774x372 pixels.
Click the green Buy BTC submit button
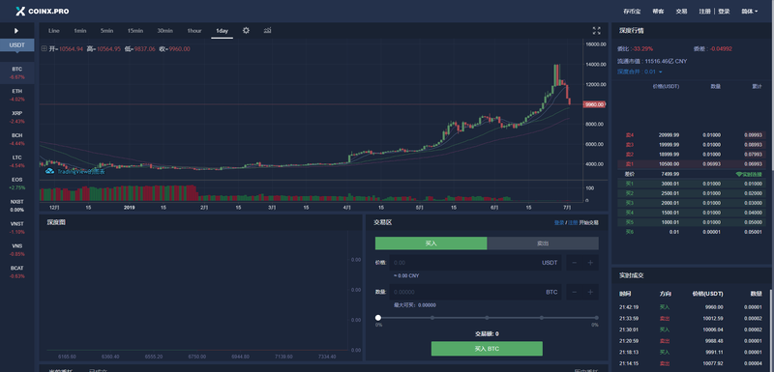(487, 349)
